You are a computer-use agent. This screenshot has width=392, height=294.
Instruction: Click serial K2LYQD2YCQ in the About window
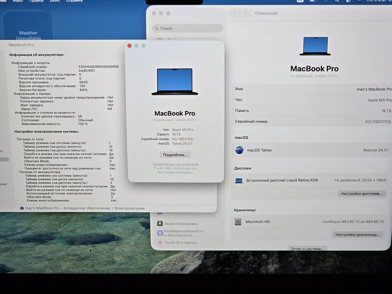(182, 139)
